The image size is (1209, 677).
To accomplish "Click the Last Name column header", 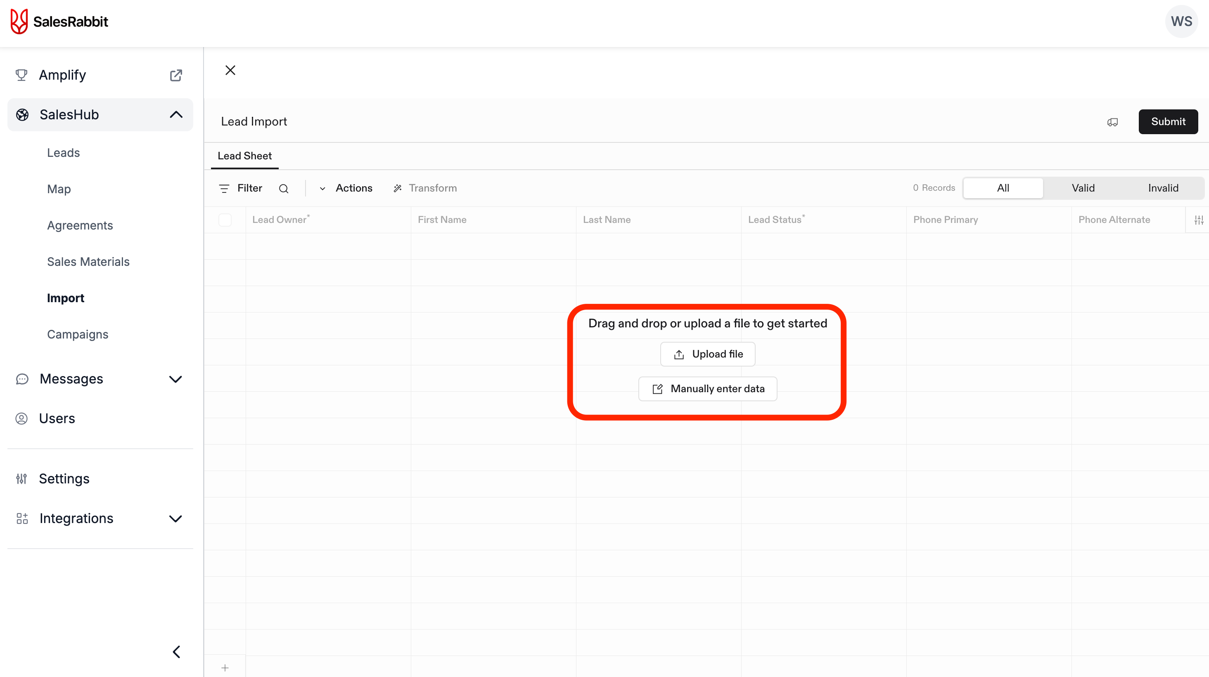I will tap(659, 220).
